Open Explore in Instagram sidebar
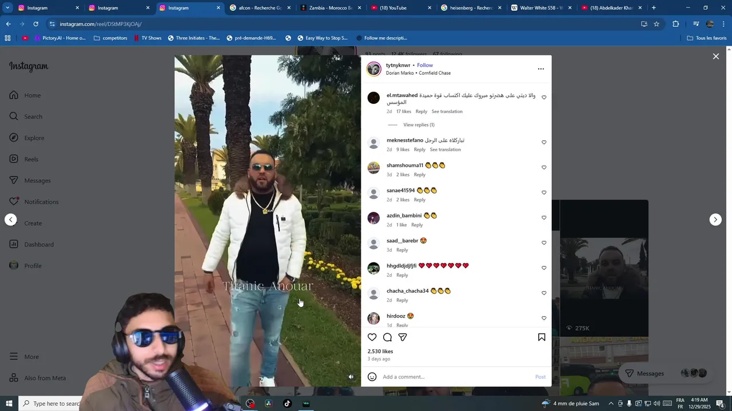 point(27,138)
